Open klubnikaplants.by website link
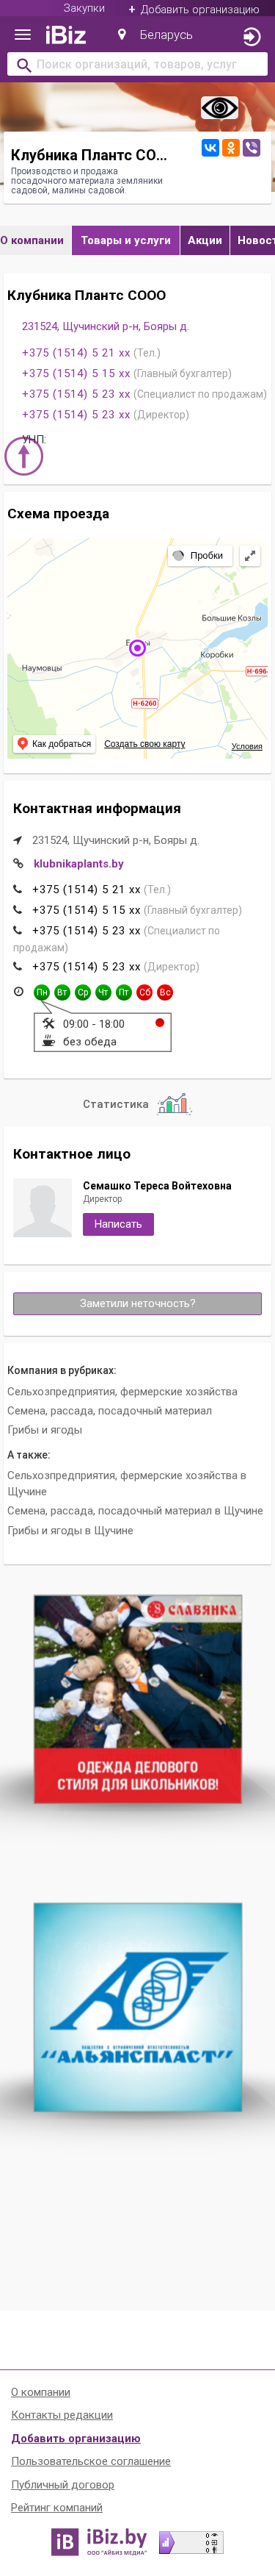The width and height of the screenshot is (275, 2576). click(x=78, y=864)
